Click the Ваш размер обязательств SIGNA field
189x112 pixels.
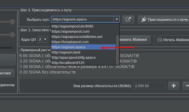tap(149, 86)
